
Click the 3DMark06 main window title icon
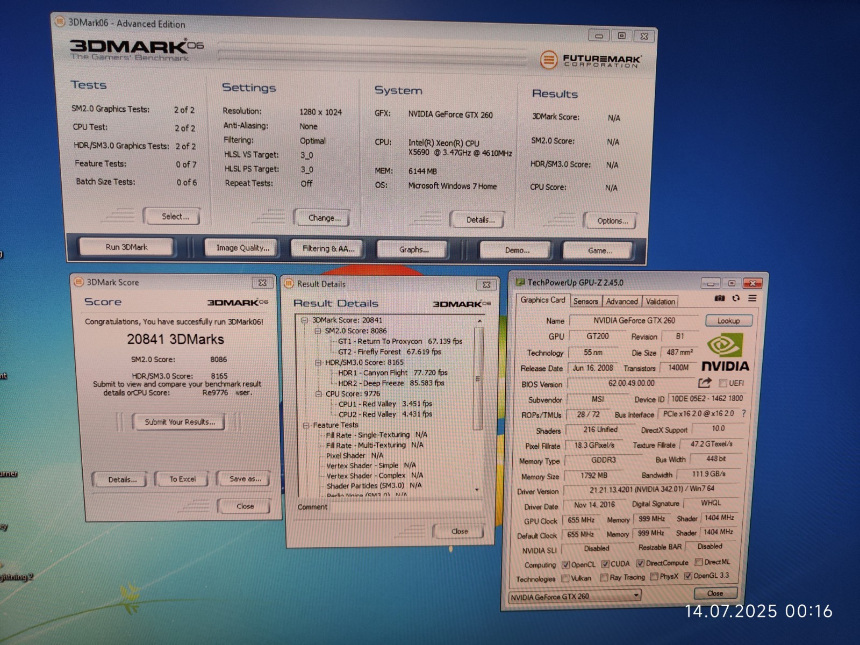click(59, 21)
